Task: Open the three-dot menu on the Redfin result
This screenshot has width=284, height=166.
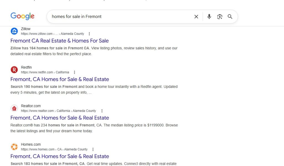Action: click(x=74, y=72)
